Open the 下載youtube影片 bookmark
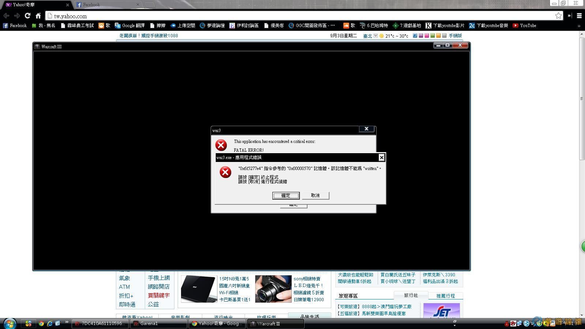585x329 pixels. (x=445, y=26)
